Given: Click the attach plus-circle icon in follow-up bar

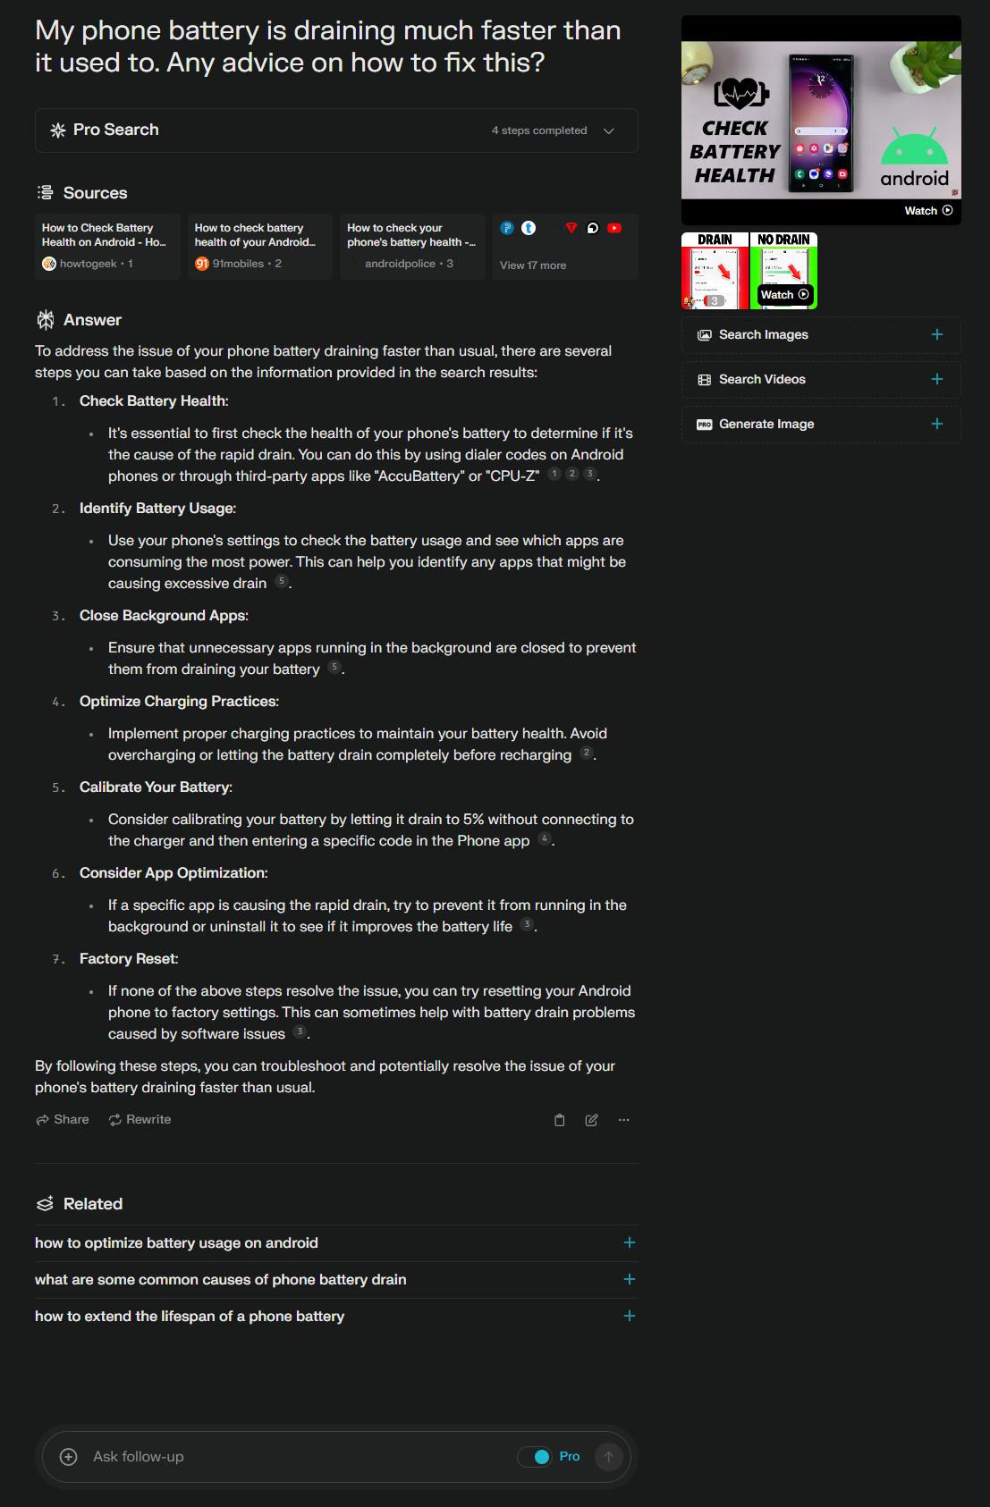Looking at the screenshot, I should pyautogui.click(x=68, y=1457).
